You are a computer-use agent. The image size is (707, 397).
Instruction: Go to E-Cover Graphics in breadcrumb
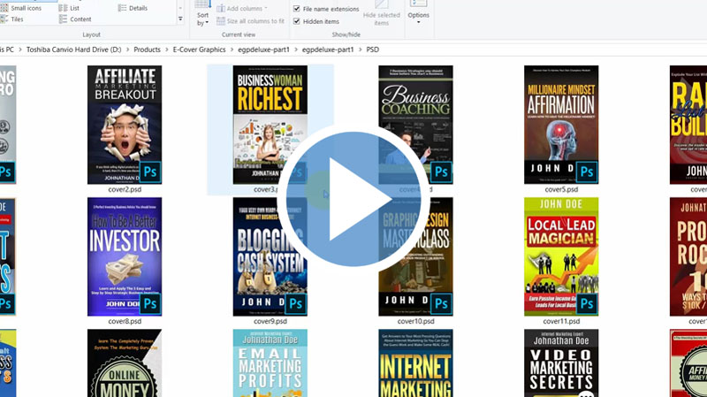(x=200, y=50)
